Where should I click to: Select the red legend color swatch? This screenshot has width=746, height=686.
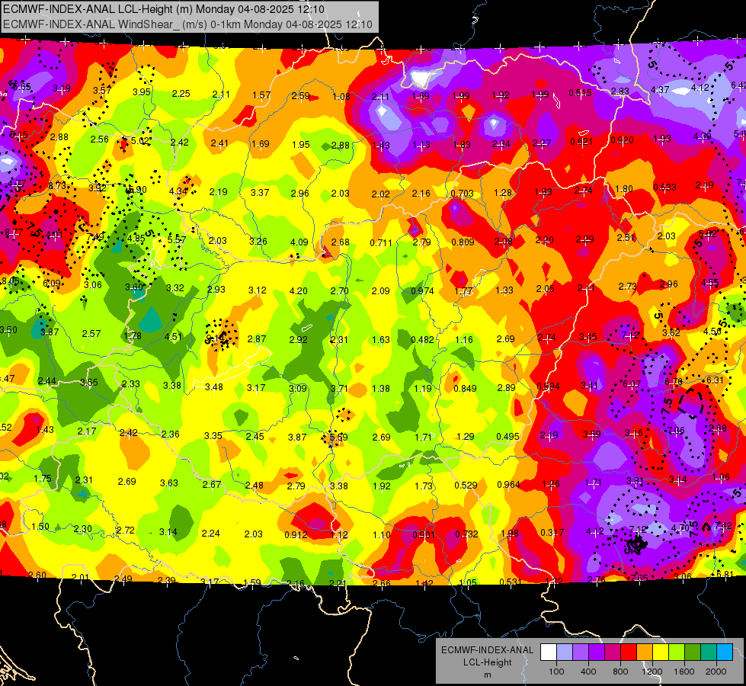629,652
